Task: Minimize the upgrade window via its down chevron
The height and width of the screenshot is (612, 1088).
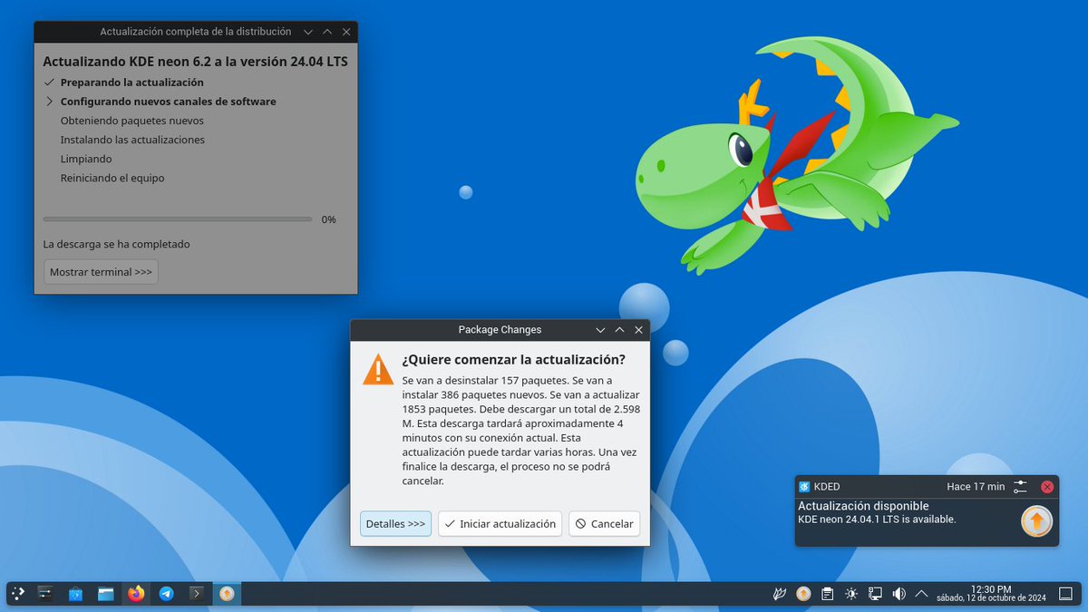Action: (308, 32)
